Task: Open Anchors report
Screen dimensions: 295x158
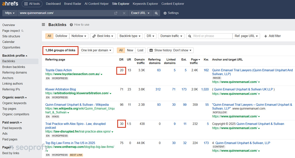Action: [8, 78]
